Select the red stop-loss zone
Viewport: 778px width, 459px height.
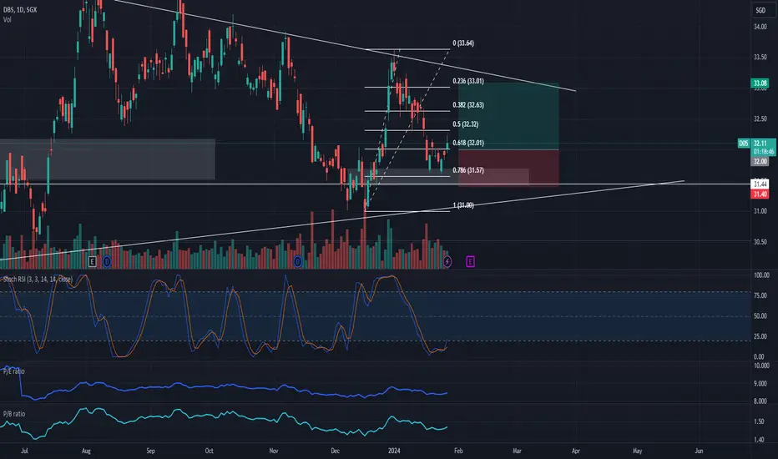[x=508, y=168]
